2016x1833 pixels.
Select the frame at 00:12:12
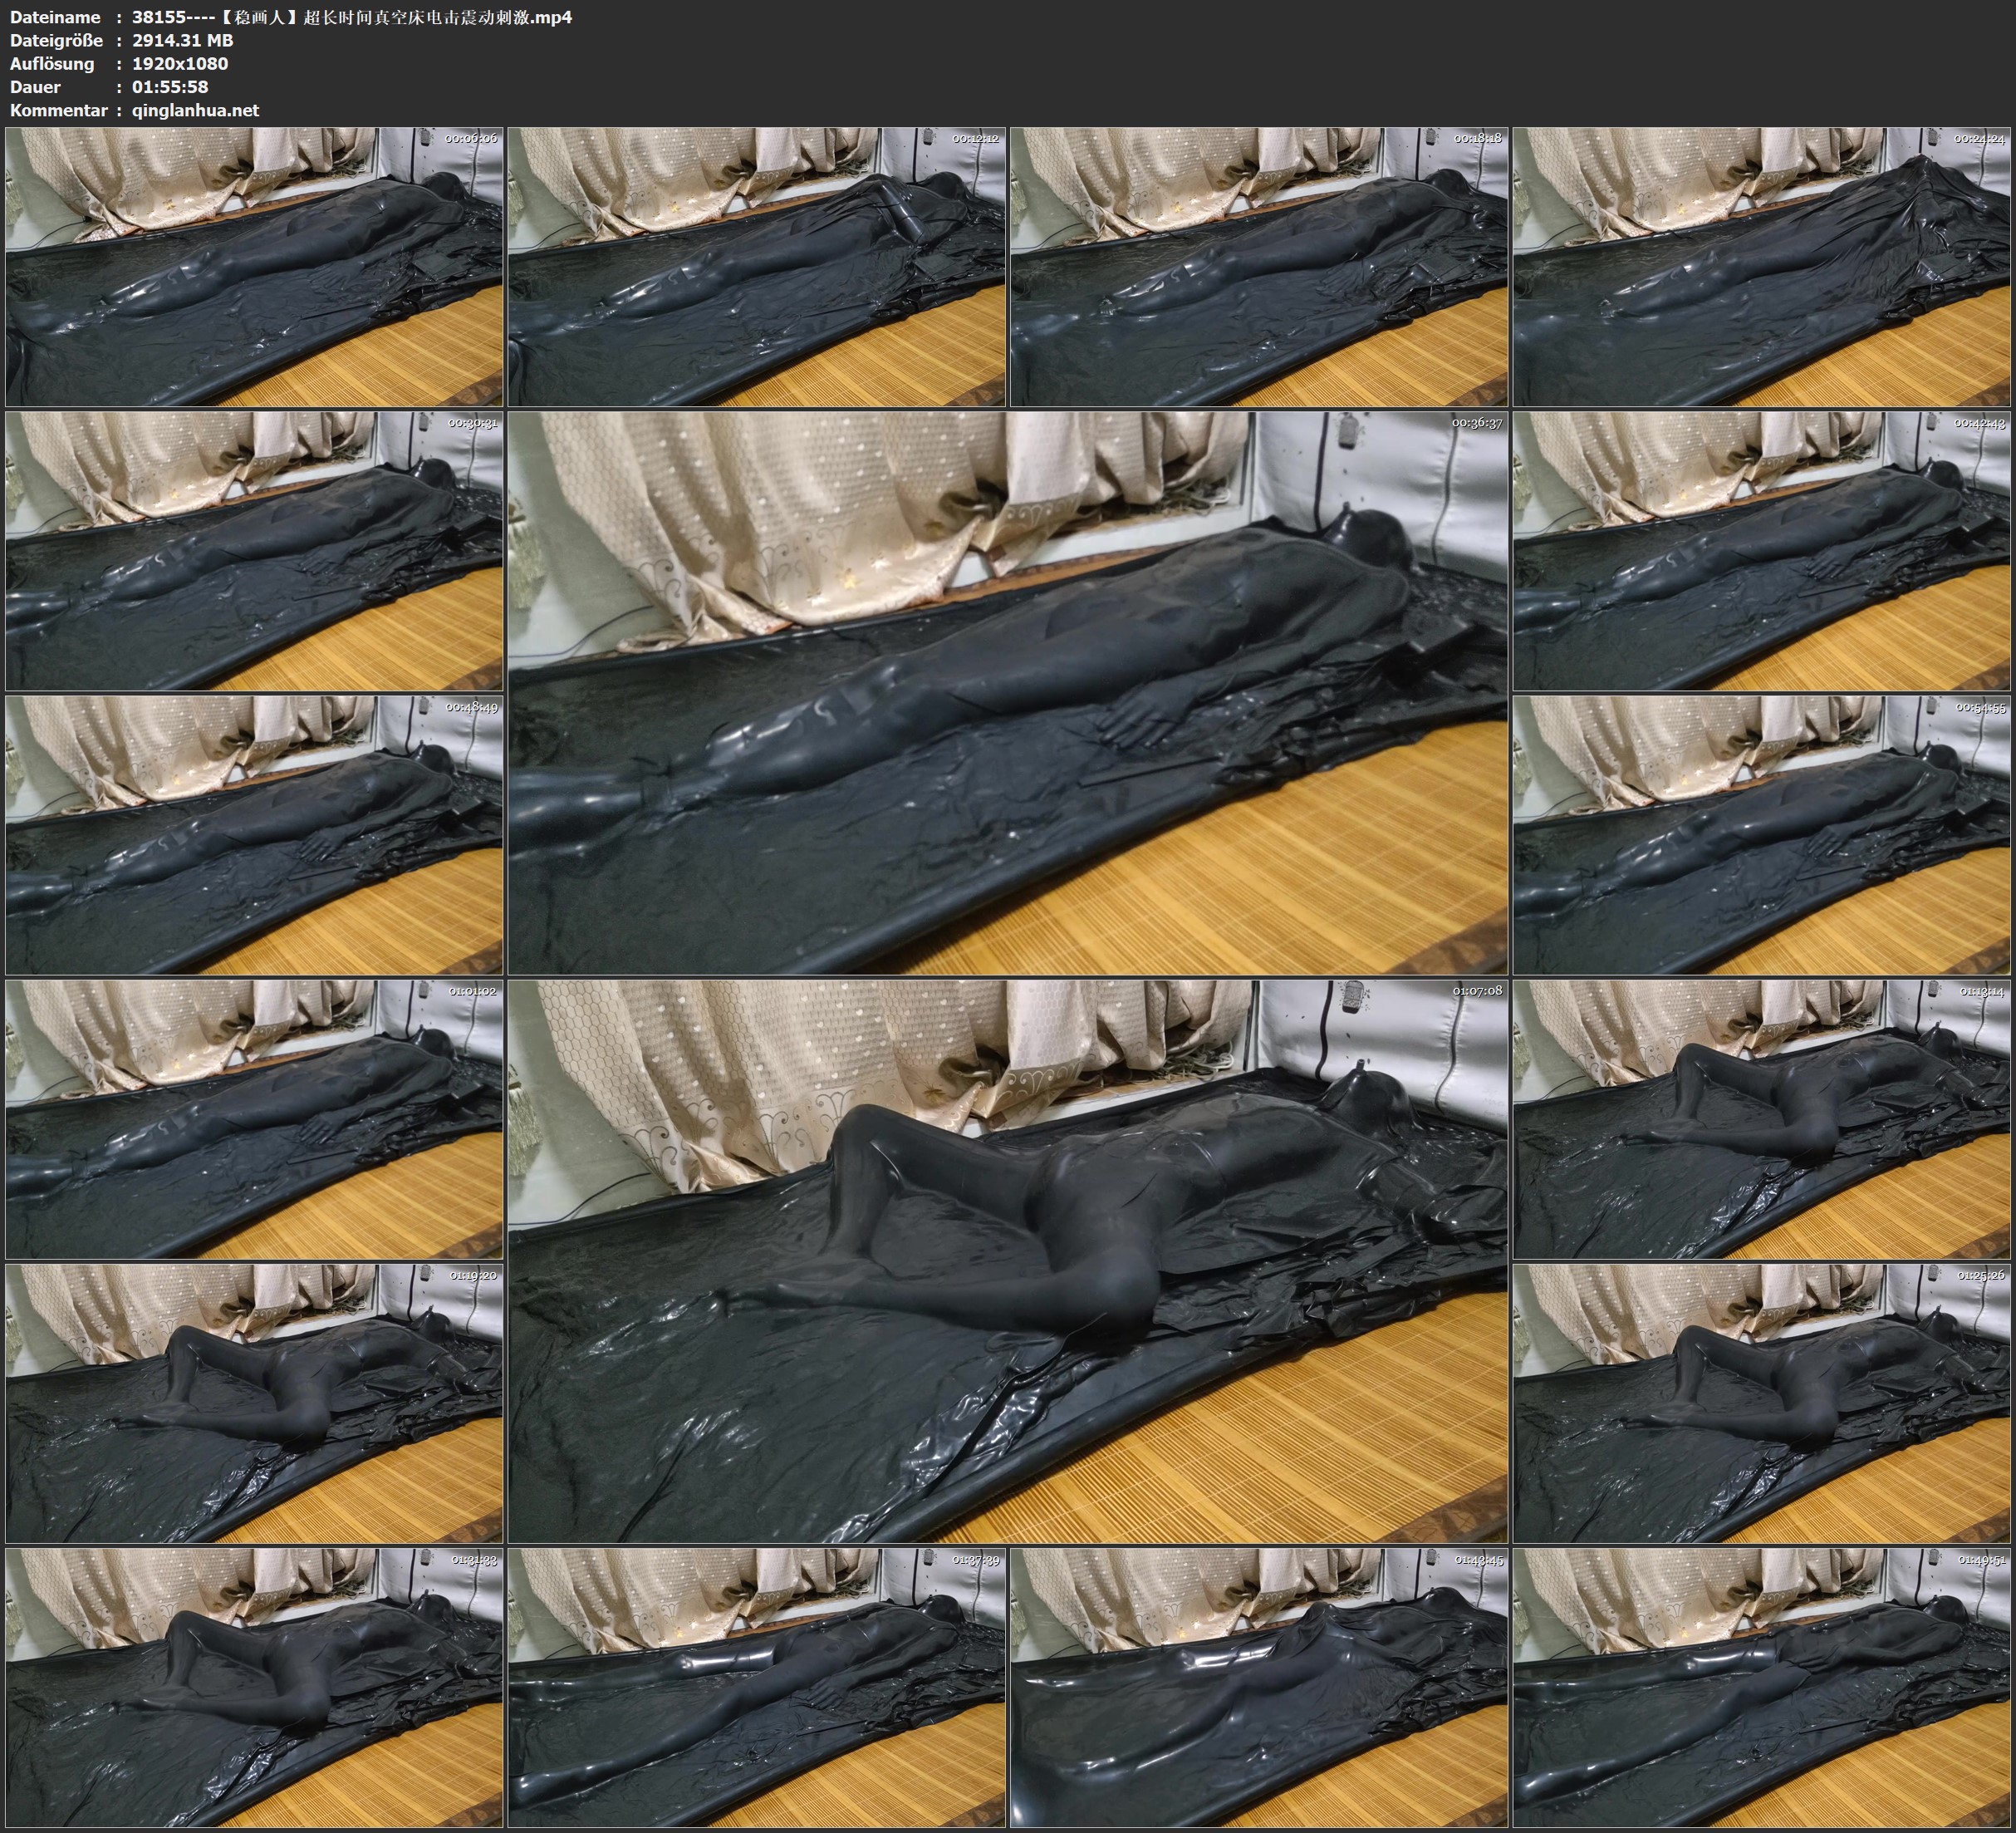[x=757, y=266]
